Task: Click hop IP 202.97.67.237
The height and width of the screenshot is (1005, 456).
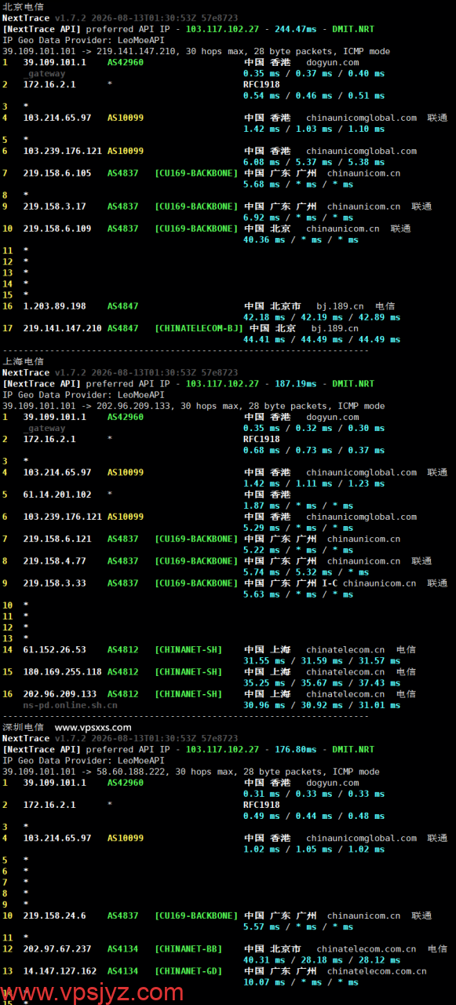Action: [x=57, y=948]
